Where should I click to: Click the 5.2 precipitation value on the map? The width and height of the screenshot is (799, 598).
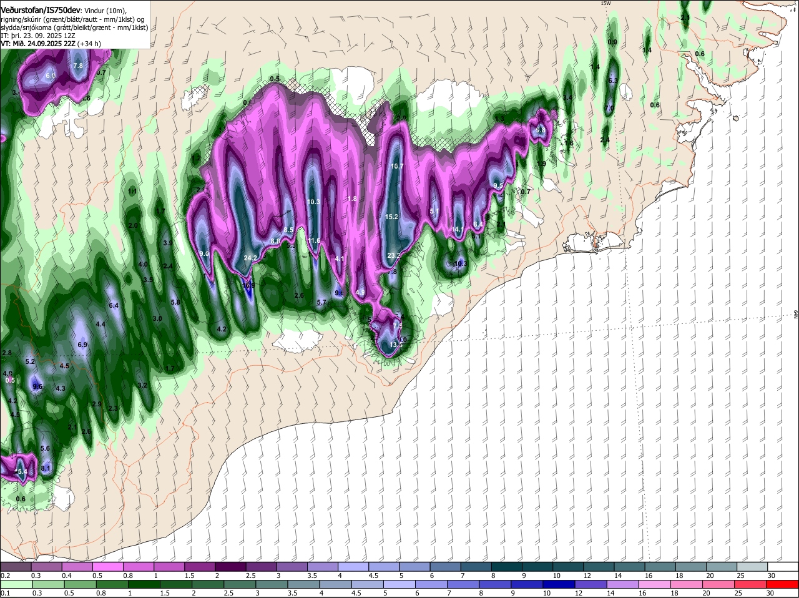30,361
